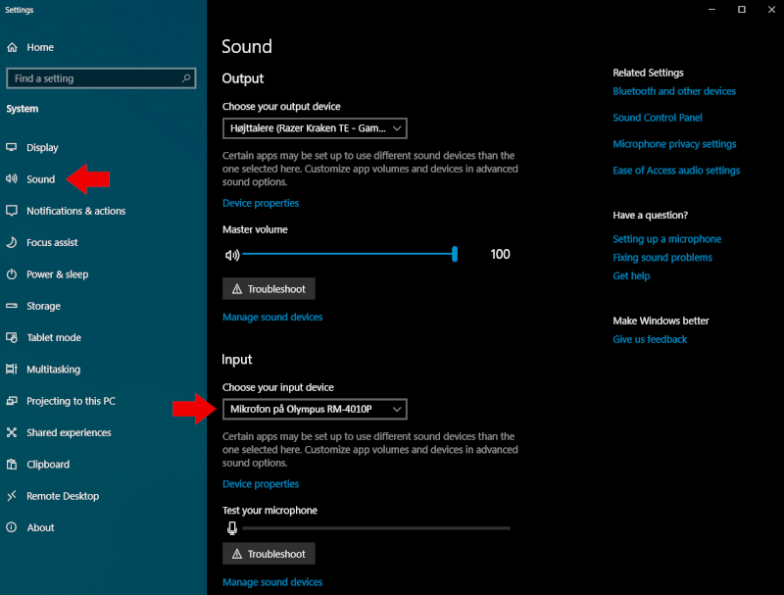Go to Remote Desktop settings
Image resolution: width=784 pixels, height=595 pixels.
(63, 496)
